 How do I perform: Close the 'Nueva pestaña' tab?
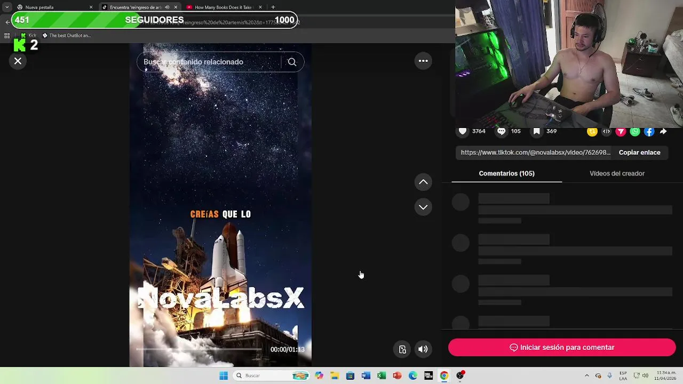click(x=91, y=7)
